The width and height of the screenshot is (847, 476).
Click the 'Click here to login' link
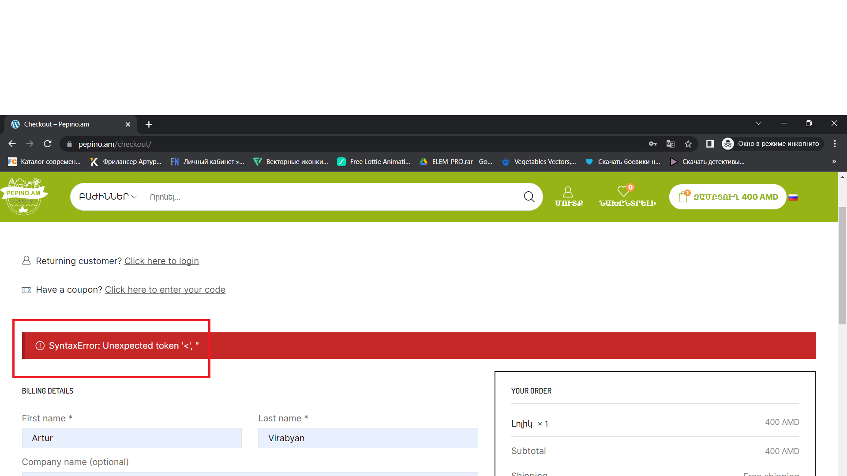161,261
